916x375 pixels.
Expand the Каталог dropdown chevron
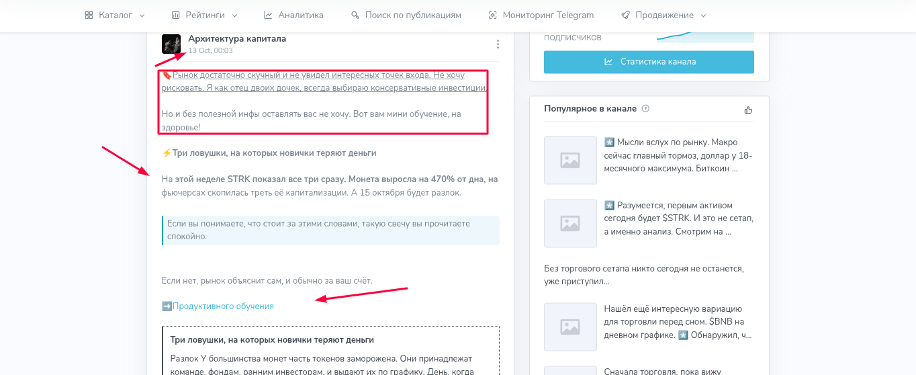click(141, 15)
